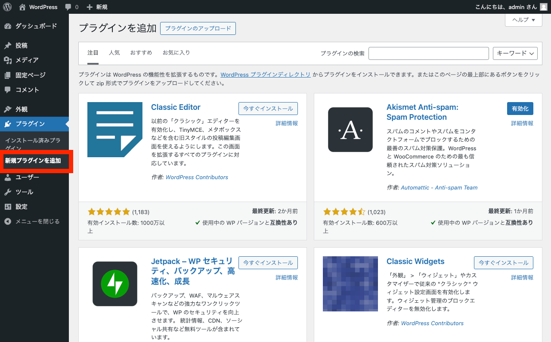This screenshot has width=551, height=342.
Task: Open Automattic - Anti-spam Team author link
Action: tap(439, 187)
